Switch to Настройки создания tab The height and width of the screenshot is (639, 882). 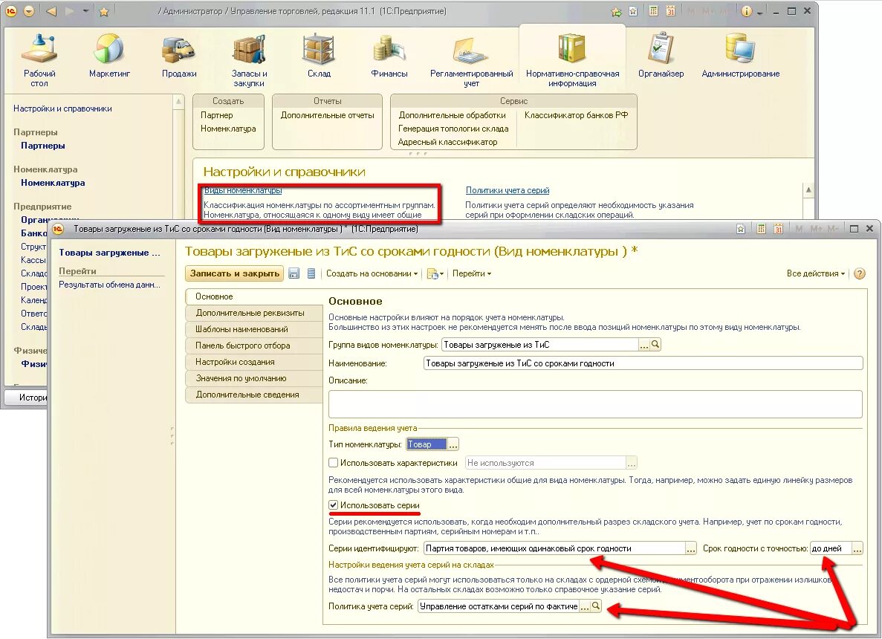(253, 362)
